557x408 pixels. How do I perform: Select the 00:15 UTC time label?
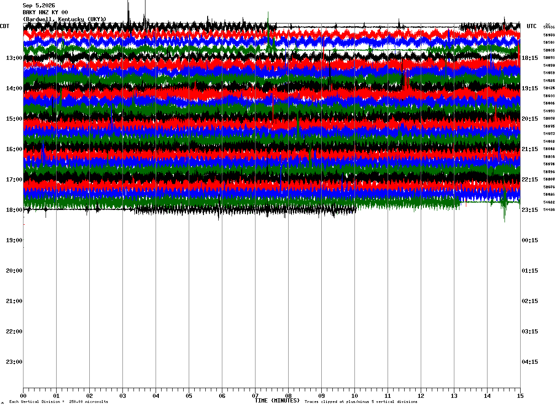click(x=530, y=240)
